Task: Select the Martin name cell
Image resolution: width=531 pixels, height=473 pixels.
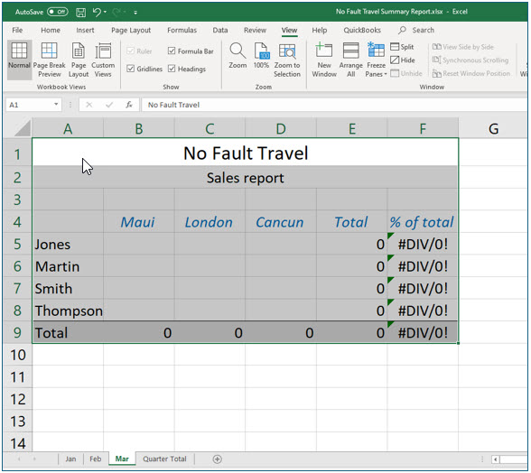Action: tap(68, 266)
